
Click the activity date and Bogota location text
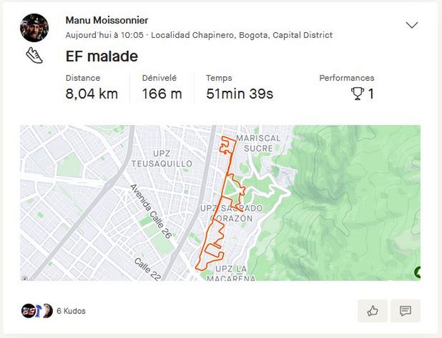pyautogui.click(x=199, y=35)
